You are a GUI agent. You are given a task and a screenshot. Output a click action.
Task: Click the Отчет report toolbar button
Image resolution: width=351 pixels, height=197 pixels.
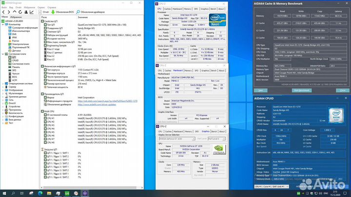[44, 12]
